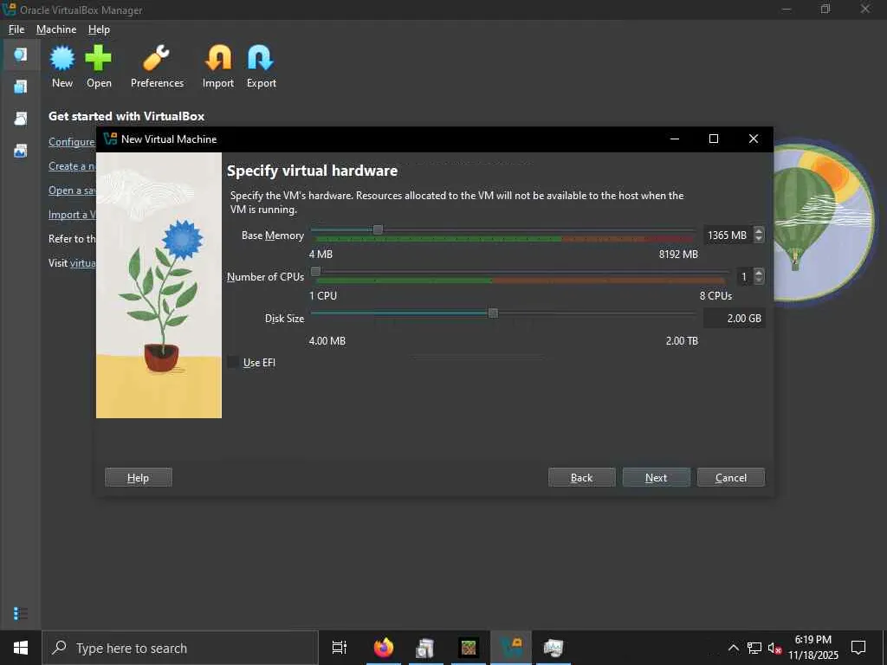The width and height of the screenshot is (887, 665).
Task: Open Task View from the taskbar
Action: tap(340, 648)
